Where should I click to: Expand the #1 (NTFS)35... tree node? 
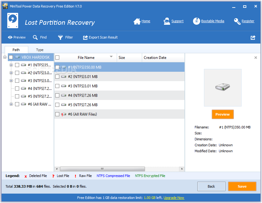click(x=11, y=65)
